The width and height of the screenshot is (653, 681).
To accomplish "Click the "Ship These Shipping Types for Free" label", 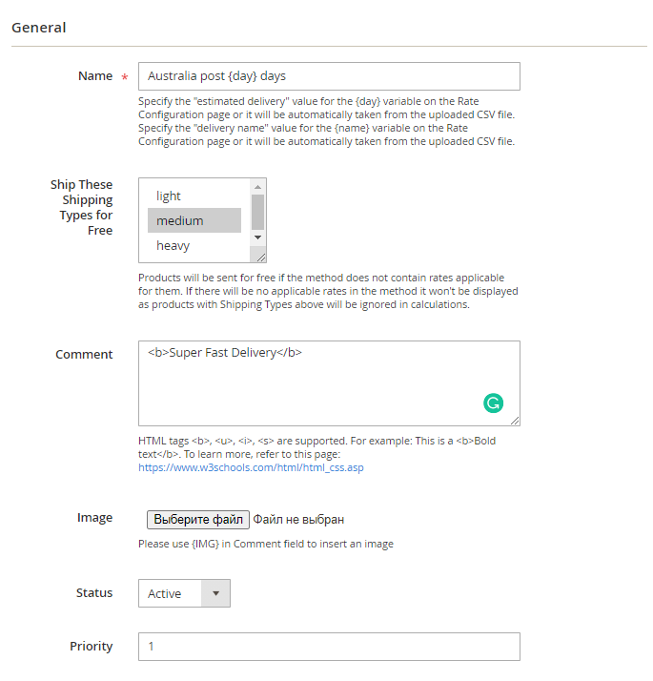I will pyautogui.click(x=82, y=207).
